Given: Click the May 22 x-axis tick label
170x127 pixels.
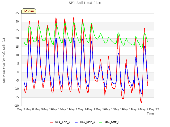Looking at the screenshot, I should click(x=154, y=109).
